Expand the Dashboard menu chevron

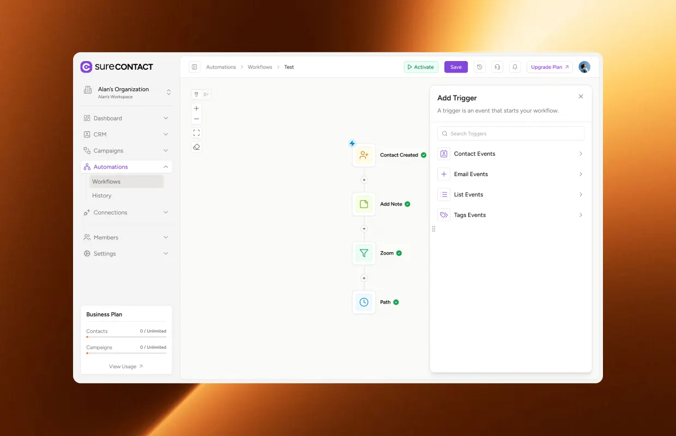(x=166, y=118)
